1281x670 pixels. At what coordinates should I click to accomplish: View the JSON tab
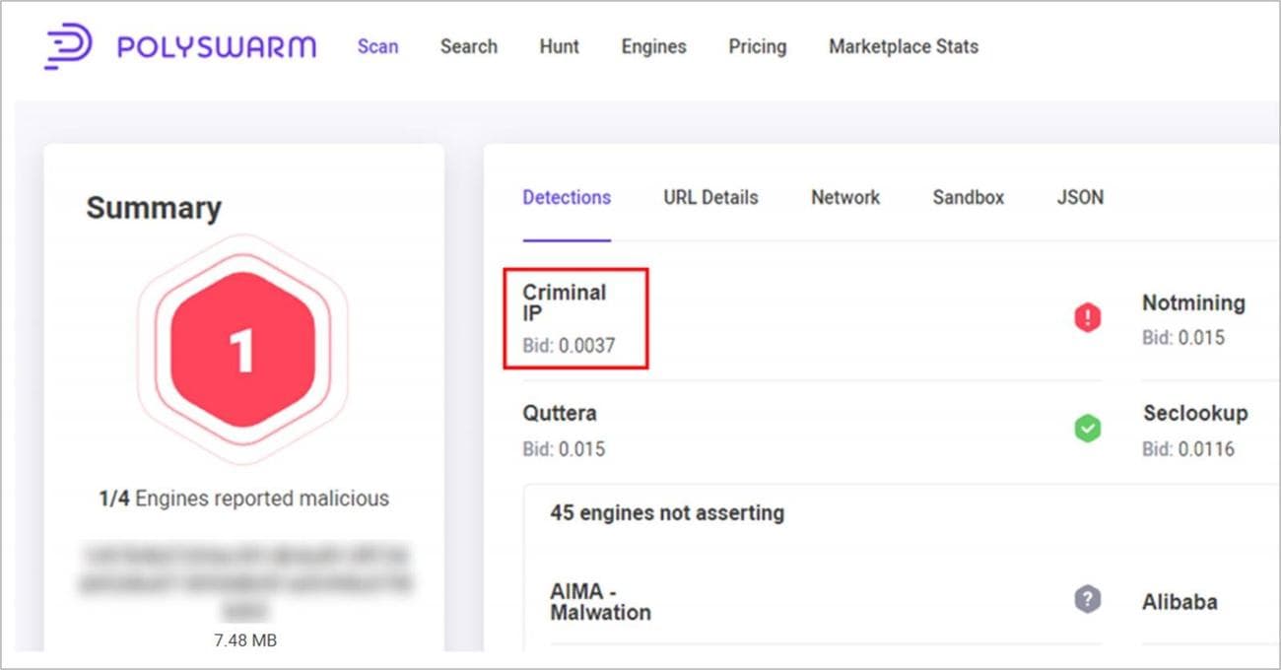(x=1079, y=197)
